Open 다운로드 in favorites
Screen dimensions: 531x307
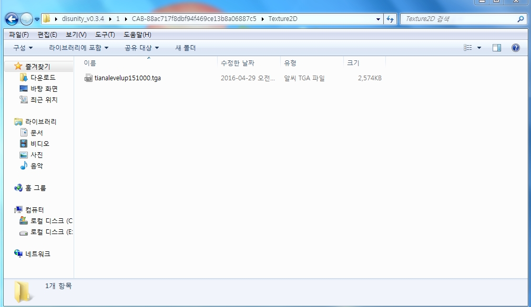pos(43,78)
